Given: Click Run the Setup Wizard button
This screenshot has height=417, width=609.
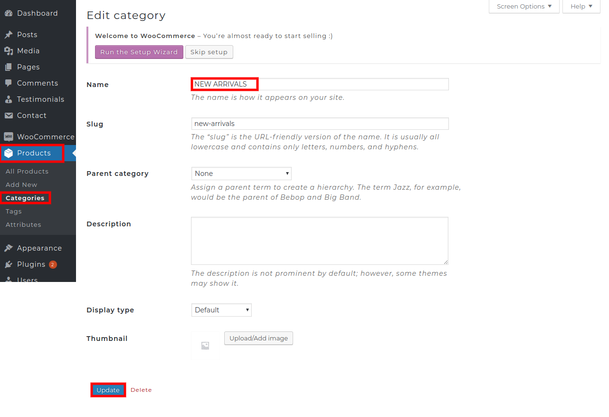Looking at the screenshot, I should [139, 52].
